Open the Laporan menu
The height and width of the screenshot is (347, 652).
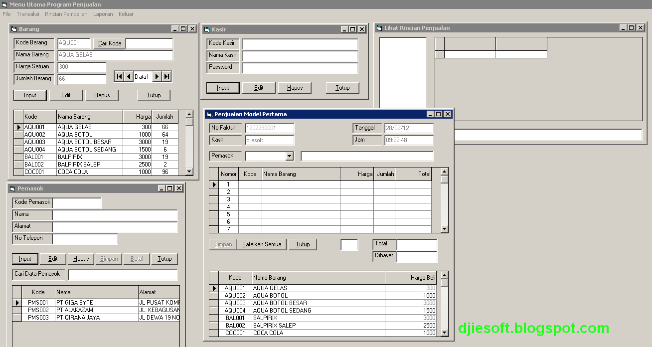pyautogui.click(x=103, y=14)
